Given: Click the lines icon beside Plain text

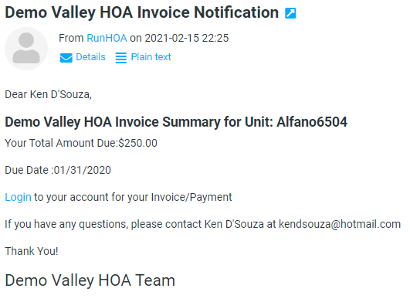Looking at the screenshot, I should tap(120, 58).
